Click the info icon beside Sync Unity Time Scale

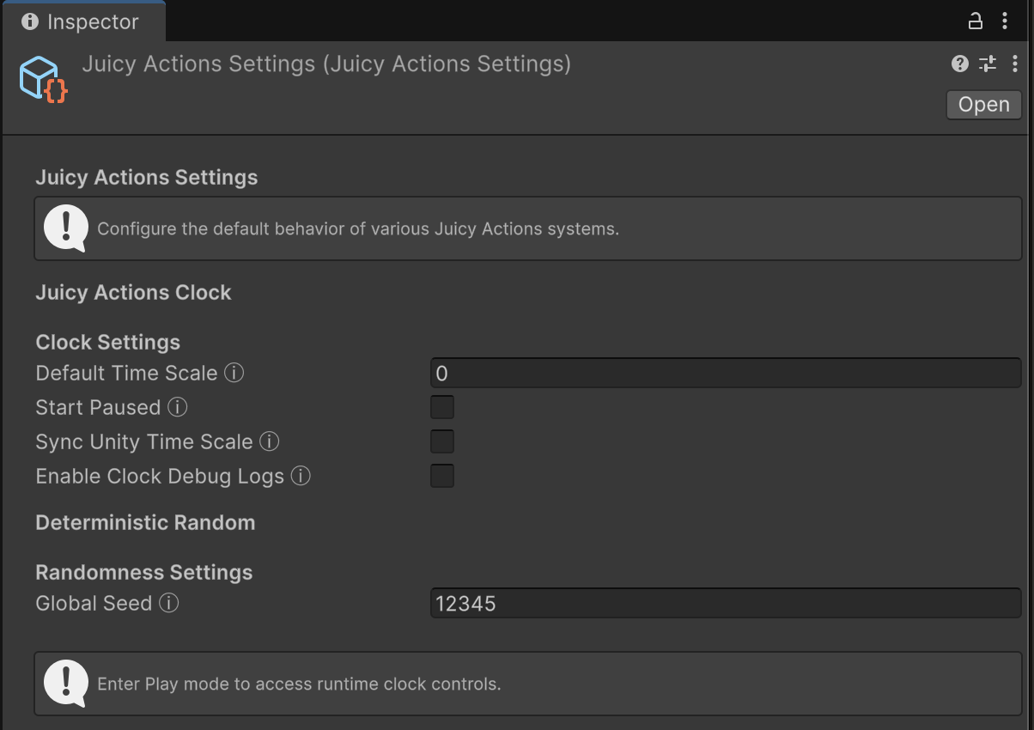[x=270, y=441]
